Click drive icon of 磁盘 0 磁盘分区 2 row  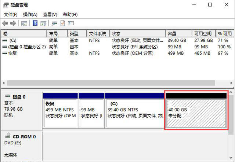[x=5, y=47]
